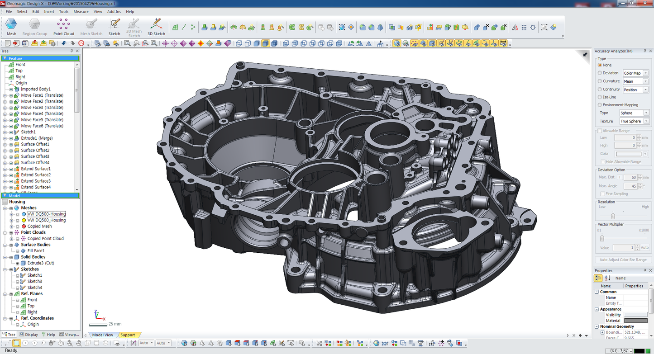Launch the 3D Sketch tool
The width and height of the screenshot is (654, 354).
coord(156,27)
